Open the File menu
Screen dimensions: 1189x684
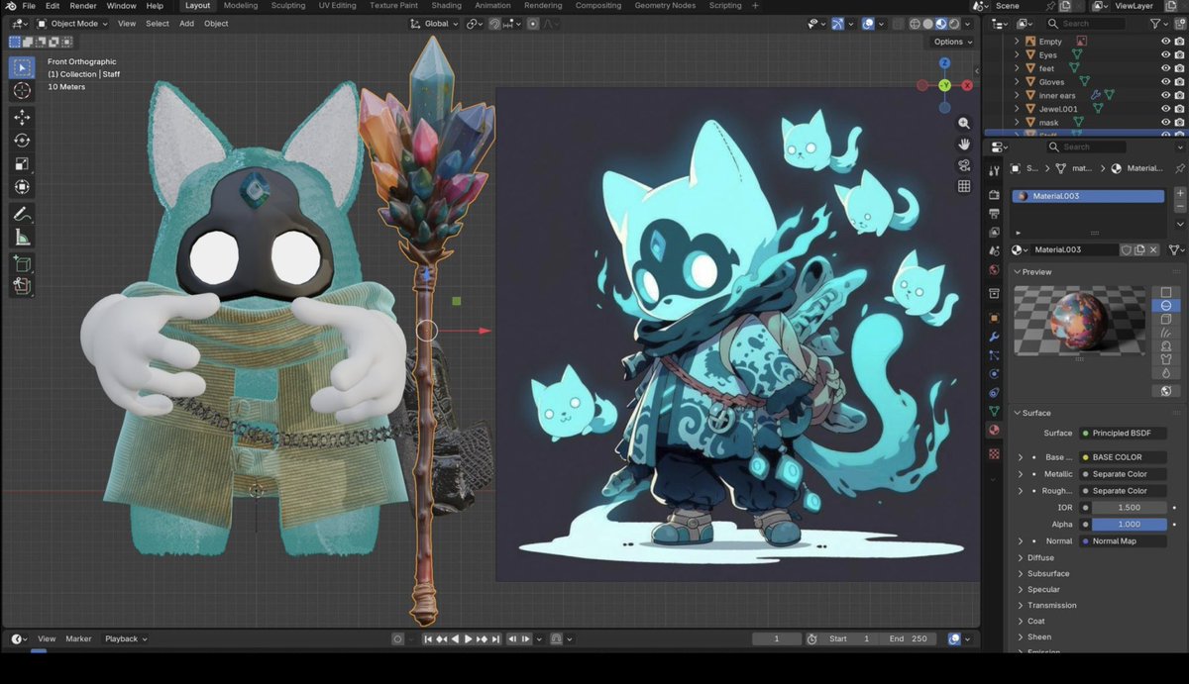coord(29,6)
